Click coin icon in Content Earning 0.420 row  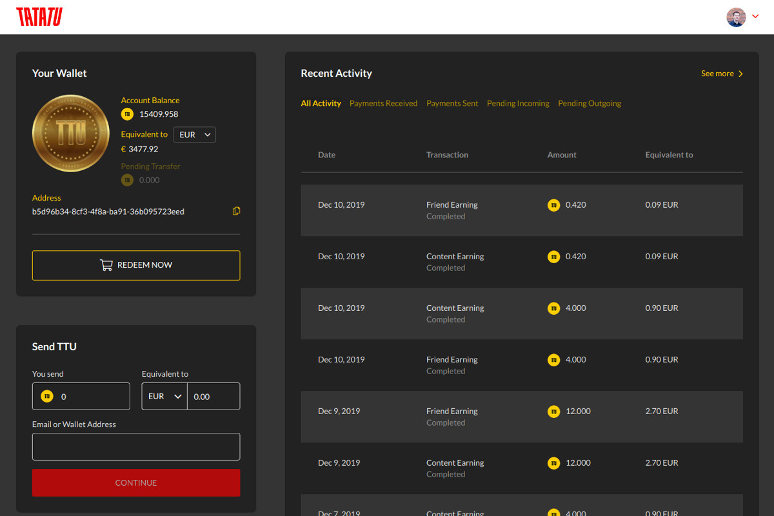553,257
